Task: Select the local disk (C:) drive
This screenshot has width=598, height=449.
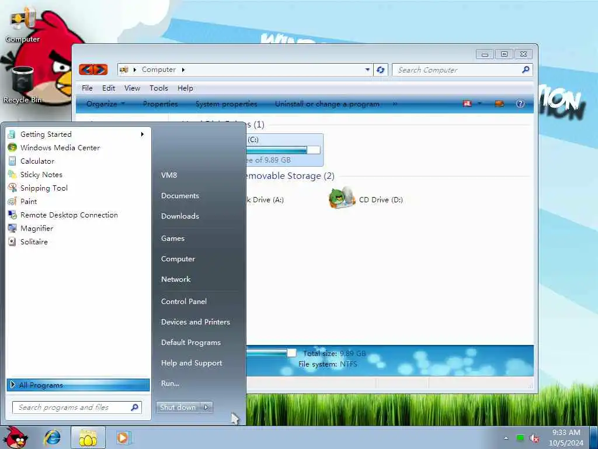Action: pos(284,150)
